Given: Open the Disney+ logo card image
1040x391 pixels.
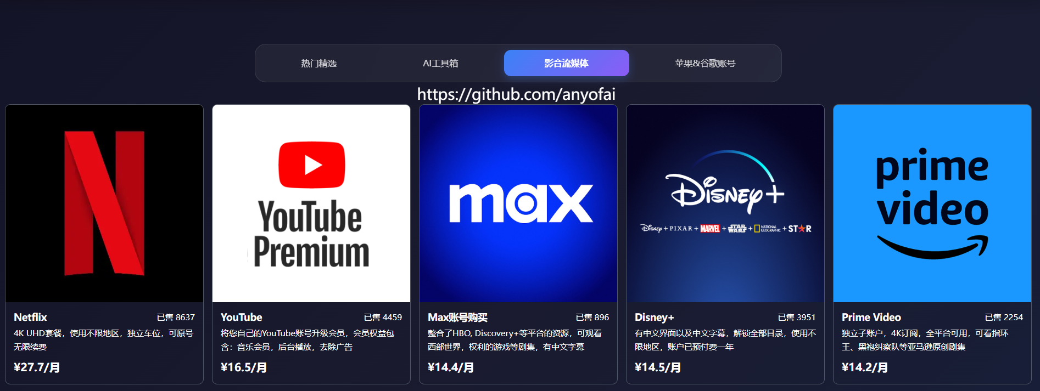Looking at the screenshot, I should pos(725,203).
